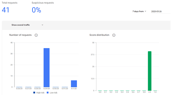Click the 1.0 score axis label

click(155, 92)
